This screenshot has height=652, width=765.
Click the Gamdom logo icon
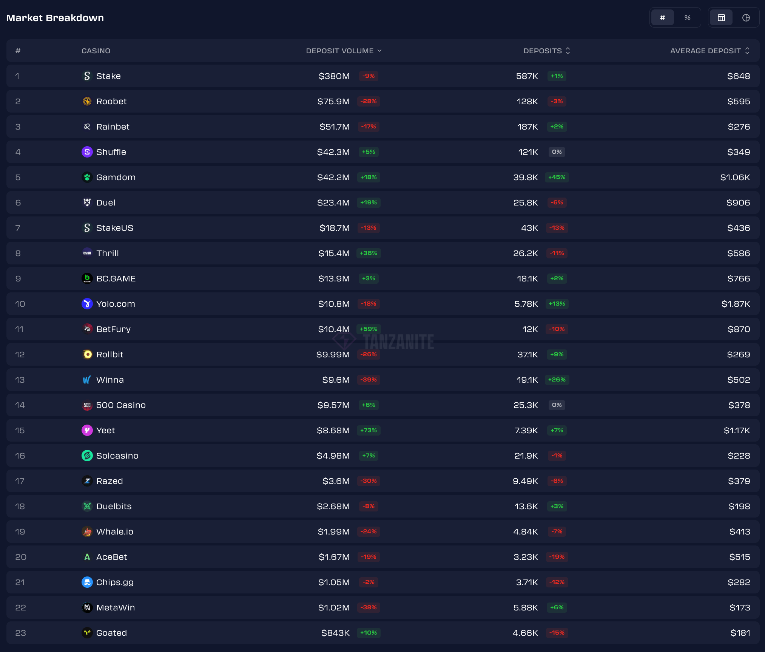coord(87,177)
